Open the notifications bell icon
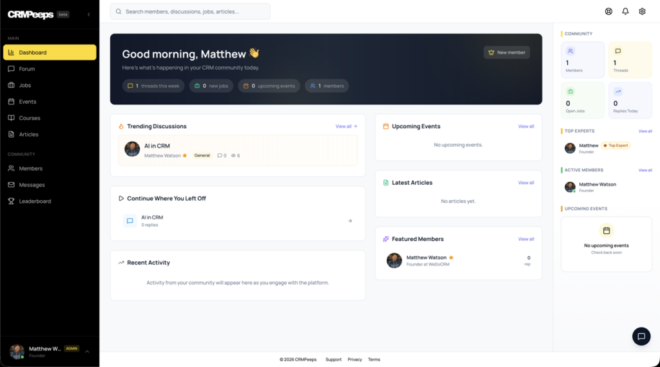This screenshot has height=367, width=660. coord(625,12)
